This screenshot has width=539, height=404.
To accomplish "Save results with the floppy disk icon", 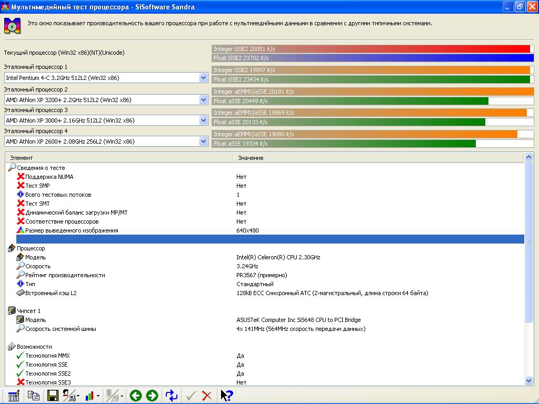I will 53,396.
